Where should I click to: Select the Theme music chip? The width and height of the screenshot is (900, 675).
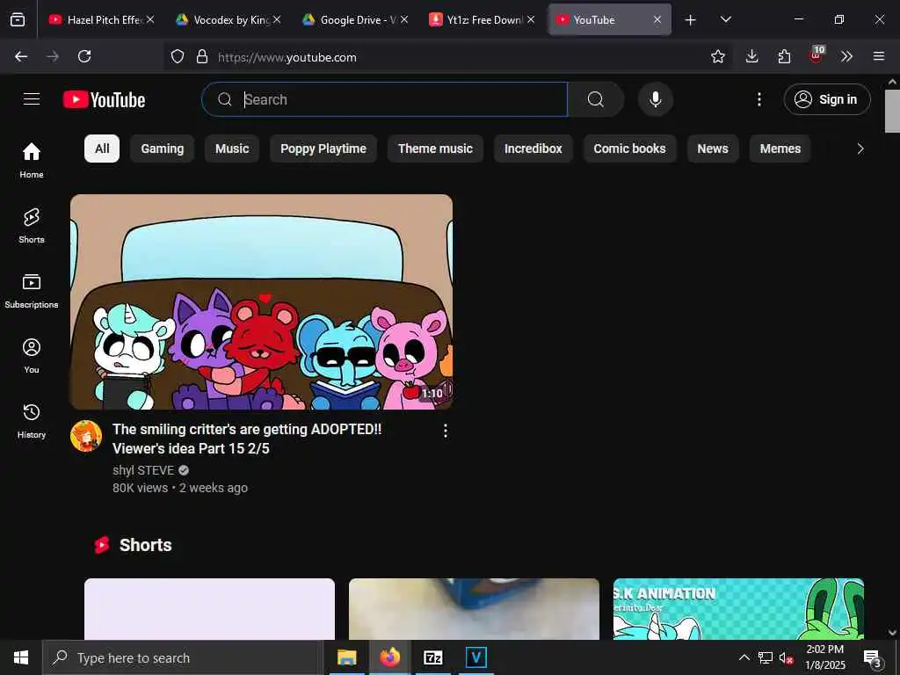click(435, 149)
